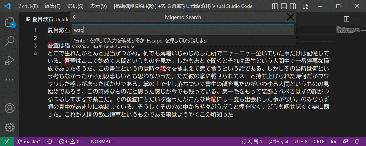Change indentation via スペース: 4
Screen dimensions: 366x146
click(278, 141)
